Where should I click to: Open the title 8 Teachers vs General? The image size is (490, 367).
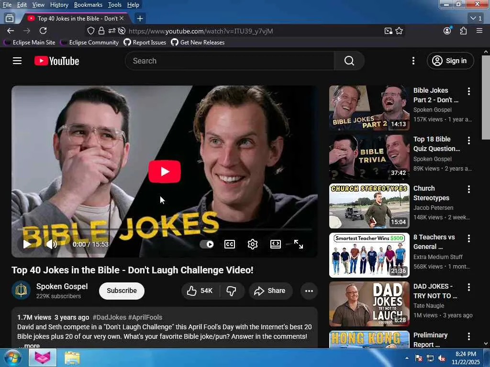tap(434, 242)
